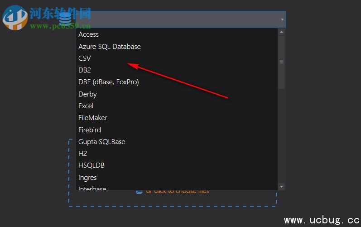Image resolution: width=361 pixels, height=227 pixels.
Task: Select the CSV list entry
Action: click(85, 58)
